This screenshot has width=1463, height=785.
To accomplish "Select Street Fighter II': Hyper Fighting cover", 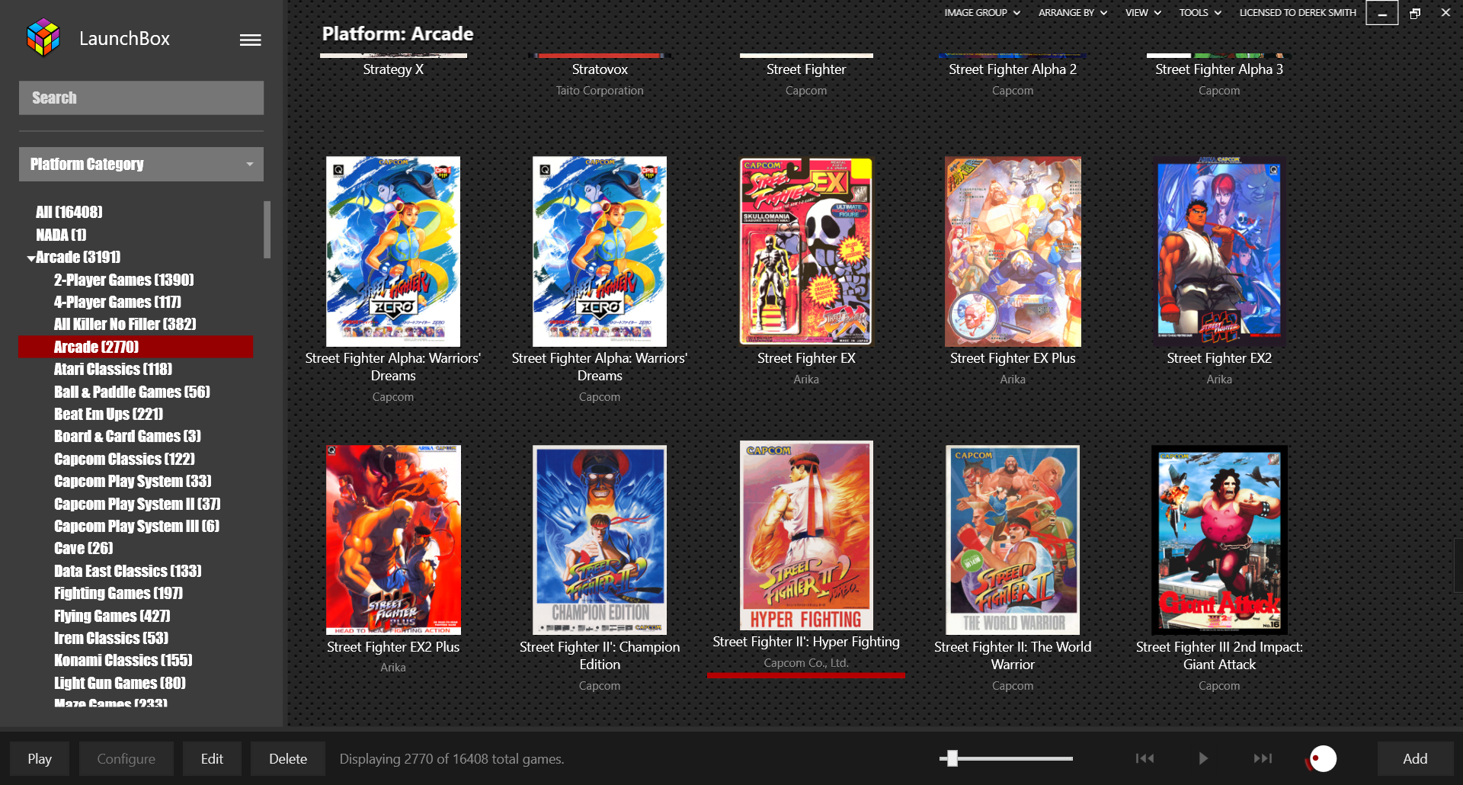I will point(806,535).
